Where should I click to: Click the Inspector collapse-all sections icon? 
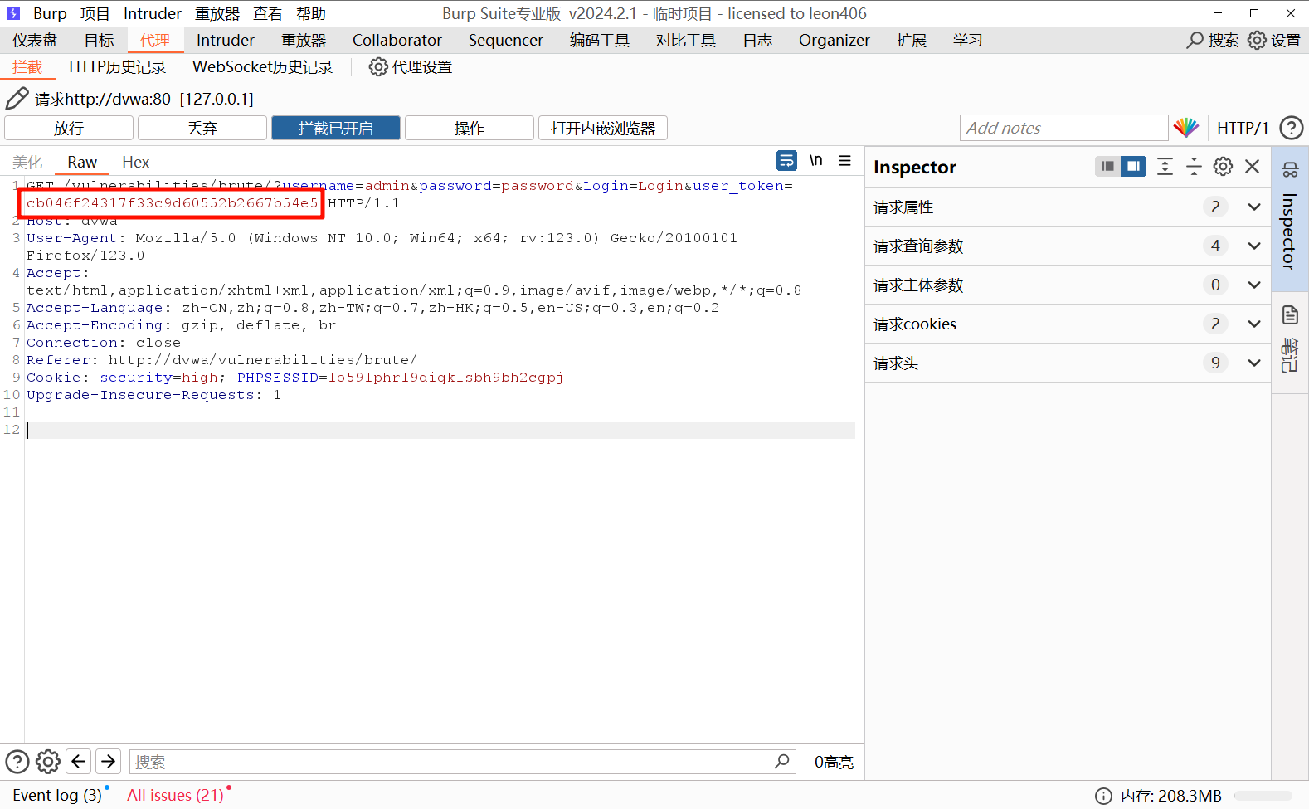pos(1194,166)
